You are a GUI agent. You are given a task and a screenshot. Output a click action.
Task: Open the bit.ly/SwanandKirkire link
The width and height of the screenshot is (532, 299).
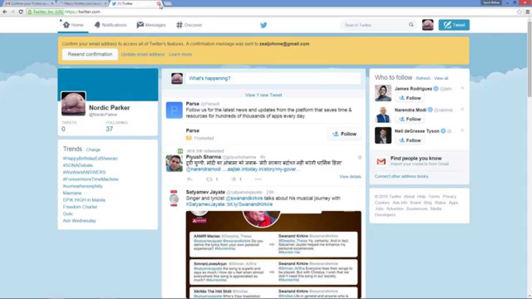(x=249, y=204)
